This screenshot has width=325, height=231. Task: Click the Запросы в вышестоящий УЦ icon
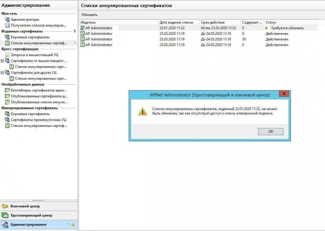7,55
